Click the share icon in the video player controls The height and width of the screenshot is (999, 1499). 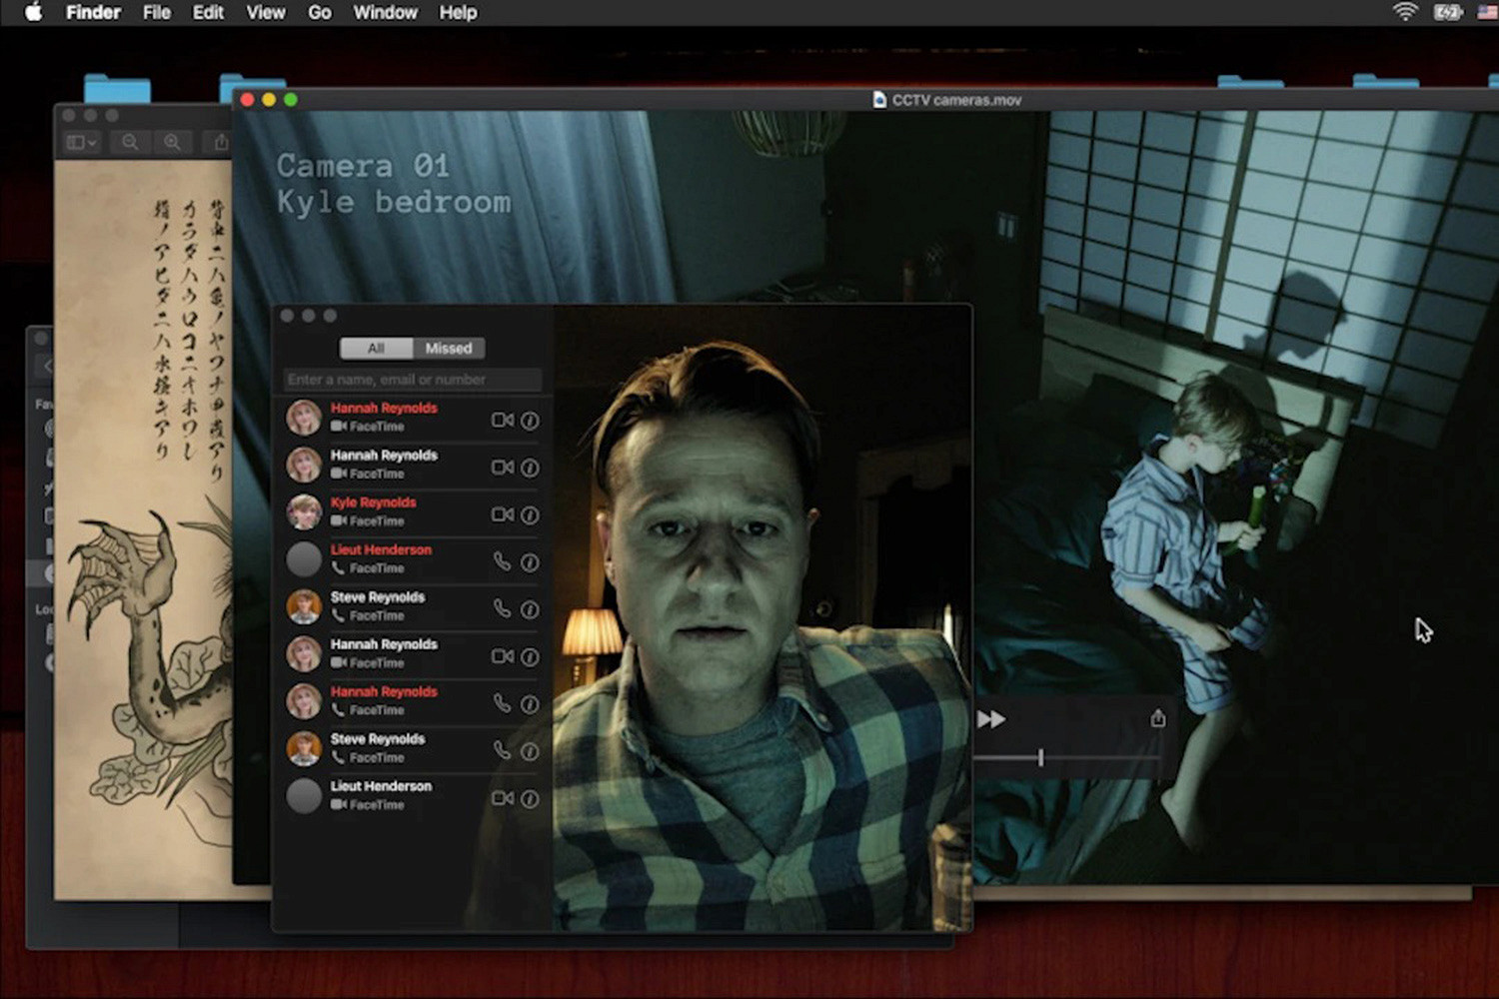tap(1157, 719)
